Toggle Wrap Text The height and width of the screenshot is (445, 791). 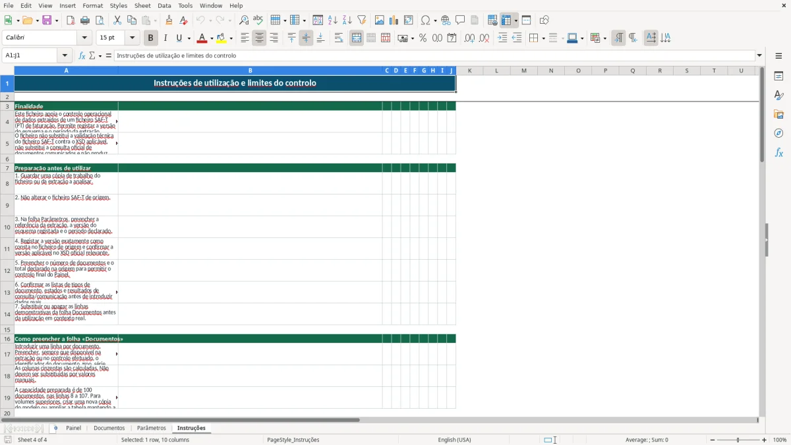point(339,38)
